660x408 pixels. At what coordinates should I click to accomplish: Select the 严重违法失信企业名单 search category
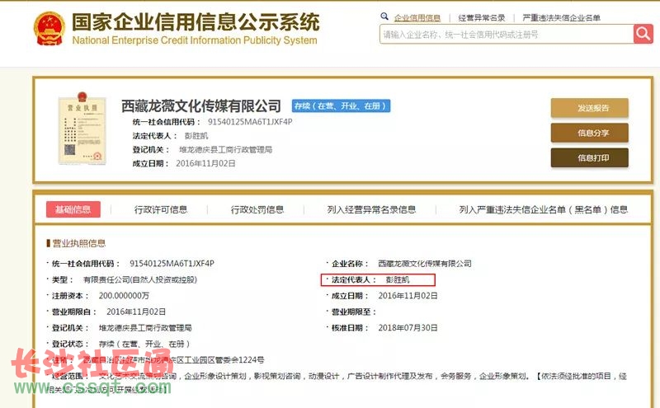(x=562, y=17)
